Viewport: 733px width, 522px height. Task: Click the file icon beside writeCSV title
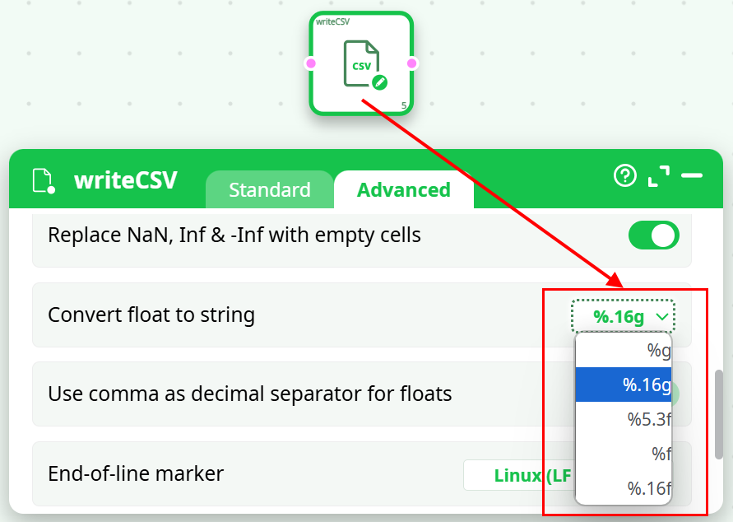44,180
